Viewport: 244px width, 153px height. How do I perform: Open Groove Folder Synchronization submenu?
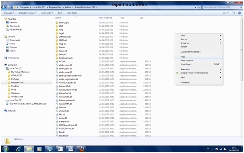pos(199,73)
